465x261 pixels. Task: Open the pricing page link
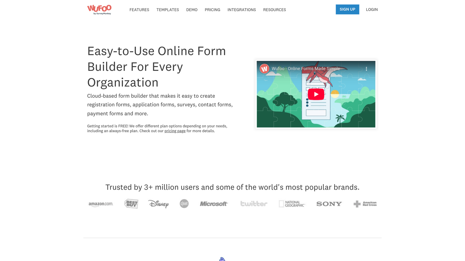pyautogui.click(x=175, y=131)
